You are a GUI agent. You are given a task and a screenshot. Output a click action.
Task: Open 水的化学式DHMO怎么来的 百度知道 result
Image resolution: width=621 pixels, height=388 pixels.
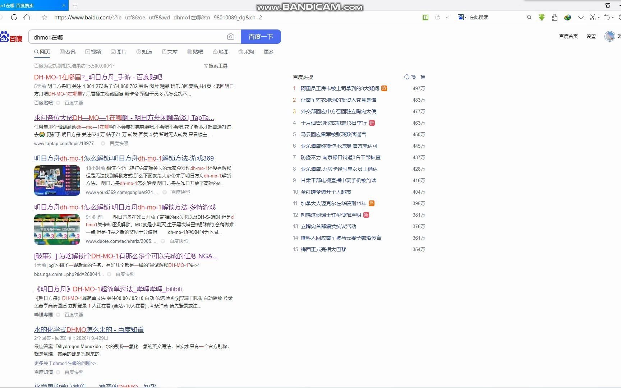click(89, 329)
